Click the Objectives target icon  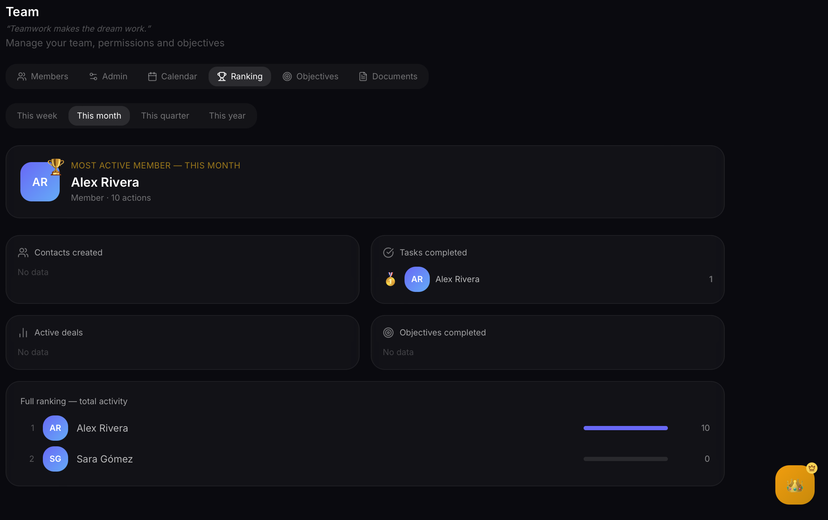coord(287,76)
